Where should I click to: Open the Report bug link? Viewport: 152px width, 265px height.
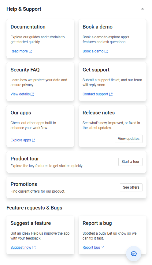pos(91,248)
